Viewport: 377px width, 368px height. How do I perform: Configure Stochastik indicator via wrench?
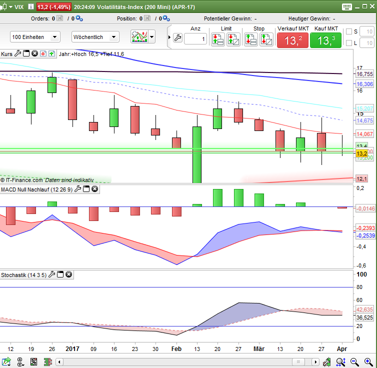pos(51,274)
